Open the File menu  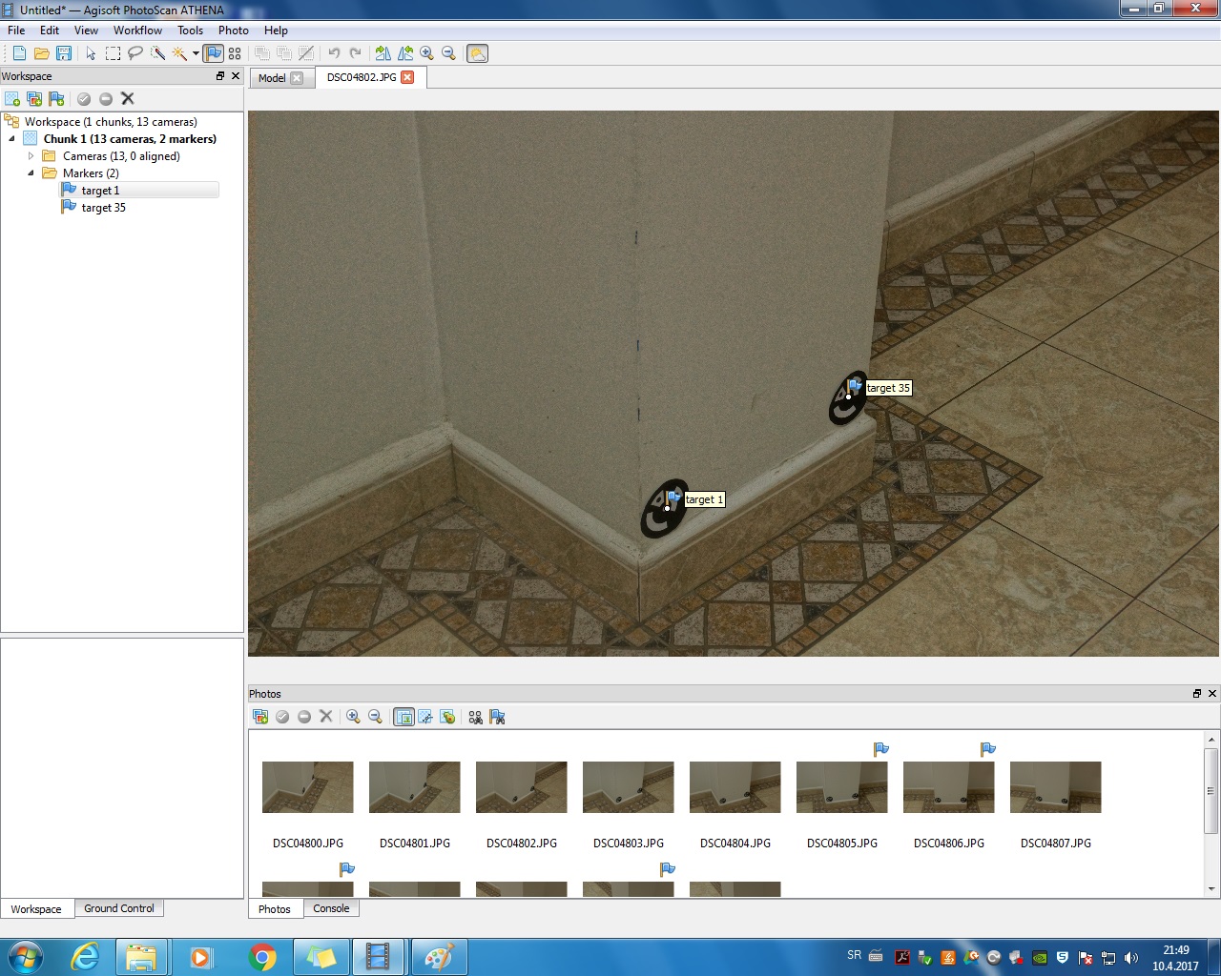16,30
